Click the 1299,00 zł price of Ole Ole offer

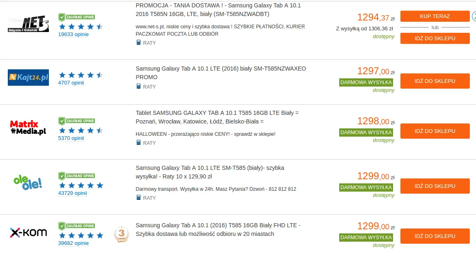click(375, 176)
